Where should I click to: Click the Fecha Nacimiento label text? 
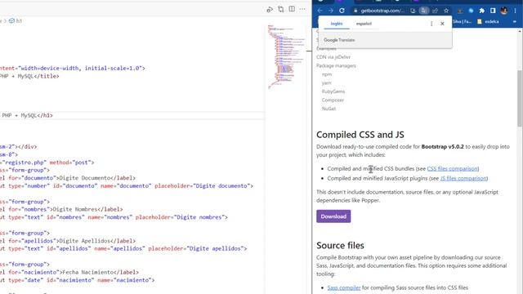tap(87, 272)
